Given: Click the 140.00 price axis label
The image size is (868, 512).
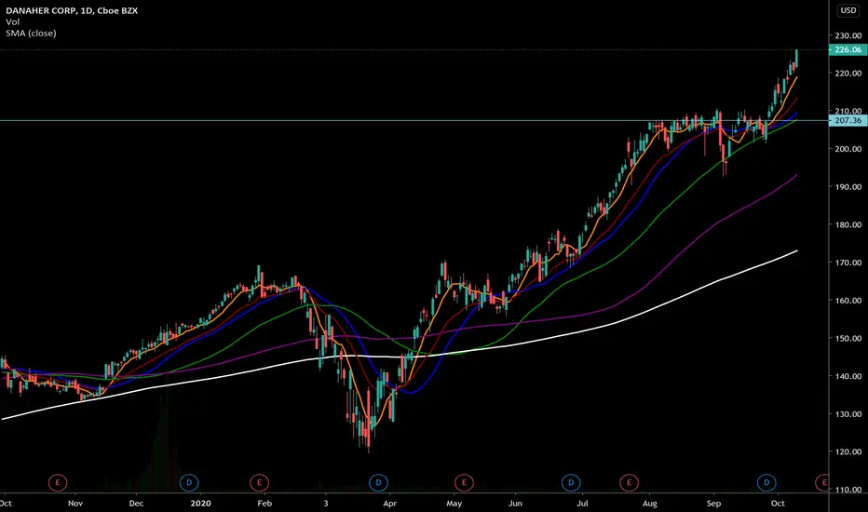Looking at the screenshot, I should (848, 376).
